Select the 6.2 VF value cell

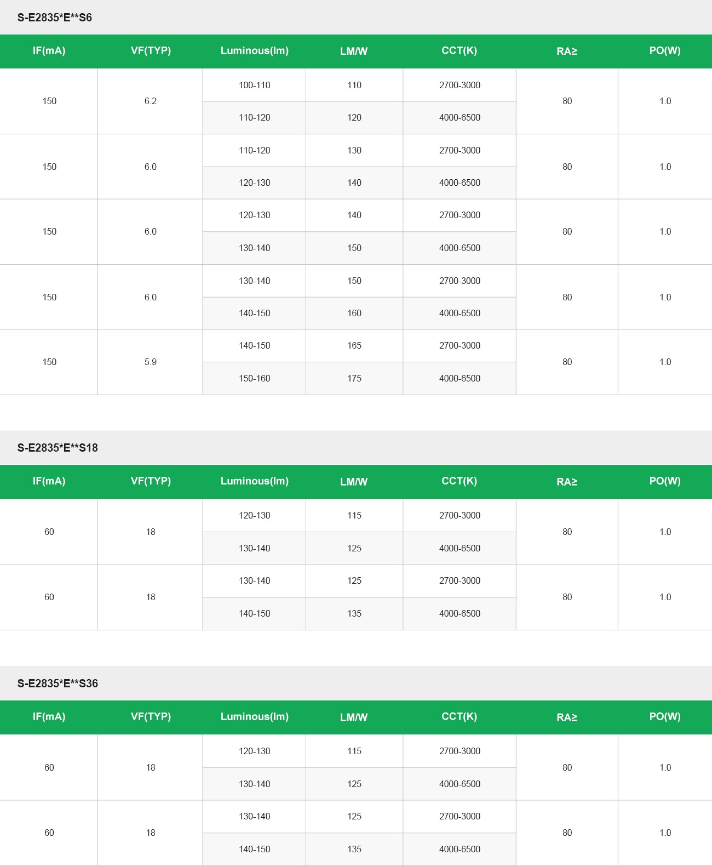click(151, 101)
